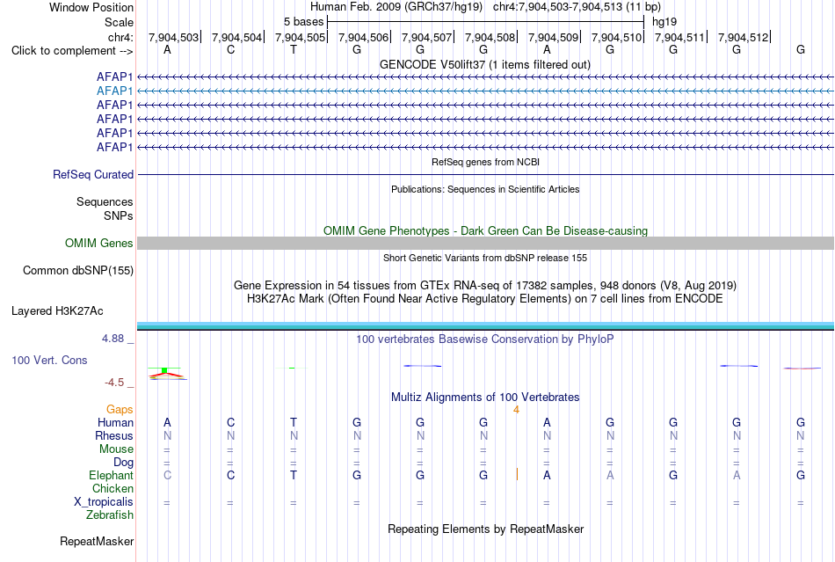Screen dimensions: 835x562
Task: Click the "Chicken" species label
Action: pos(113,488)
